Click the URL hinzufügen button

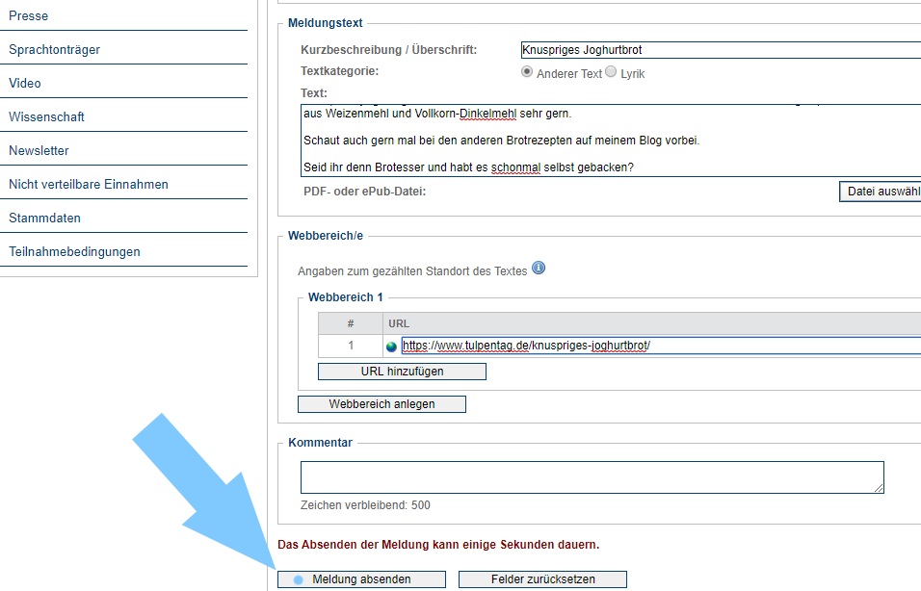tap(402, 372)
